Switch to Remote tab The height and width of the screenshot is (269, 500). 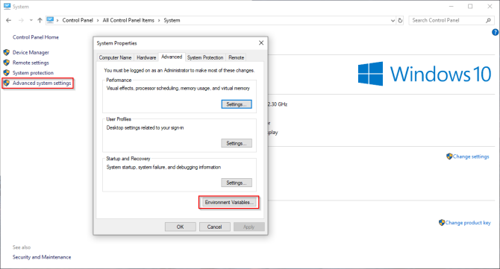[x=237, y=57]
